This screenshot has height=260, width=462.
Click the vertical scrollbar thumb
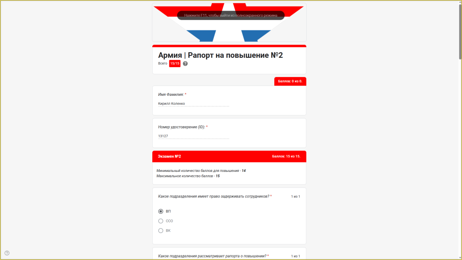click(460, 31)
